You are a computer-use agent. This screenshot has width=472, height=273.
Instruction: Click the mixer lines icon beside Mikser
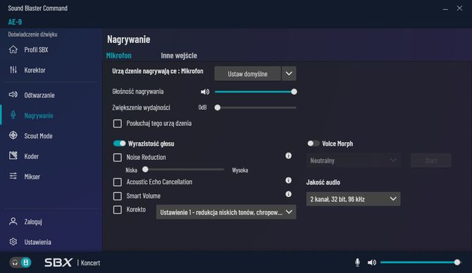[x=13, y=176]
